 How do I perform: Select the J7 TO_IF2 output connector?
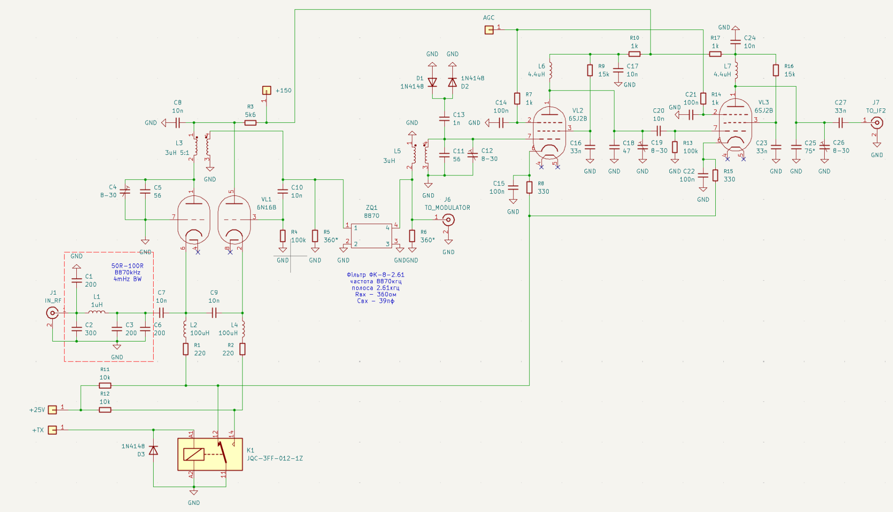click(x=877, y=122)
